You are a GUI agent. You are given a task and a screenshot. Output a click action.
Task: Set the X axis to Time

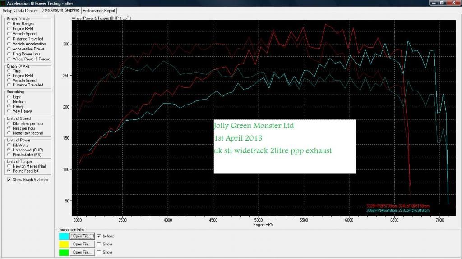click(9, 71)
